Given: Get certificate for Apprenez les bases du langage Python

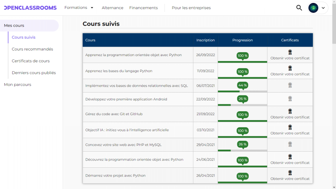Looking at the screenshot, I should coord(290,74).
